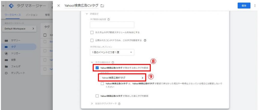Open フォルダ in the sidebar
Image resolution: width=259 pixels, height=110 pixels.
click(x=16, y=66)
